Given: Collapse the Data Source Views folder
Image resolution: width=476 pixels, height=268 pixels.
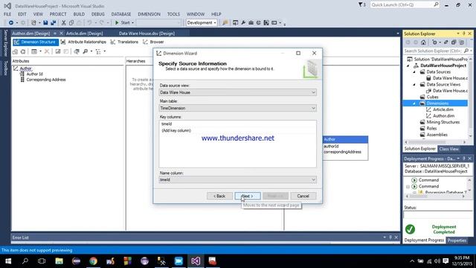Looking at the screenshot, I should click(x=414, y=84).
